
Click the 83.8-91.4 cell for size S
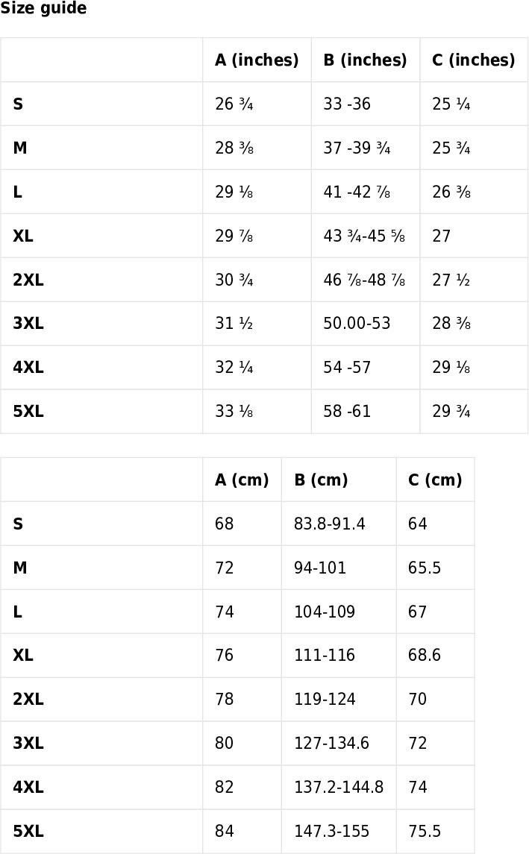click(x=330, y=524)
